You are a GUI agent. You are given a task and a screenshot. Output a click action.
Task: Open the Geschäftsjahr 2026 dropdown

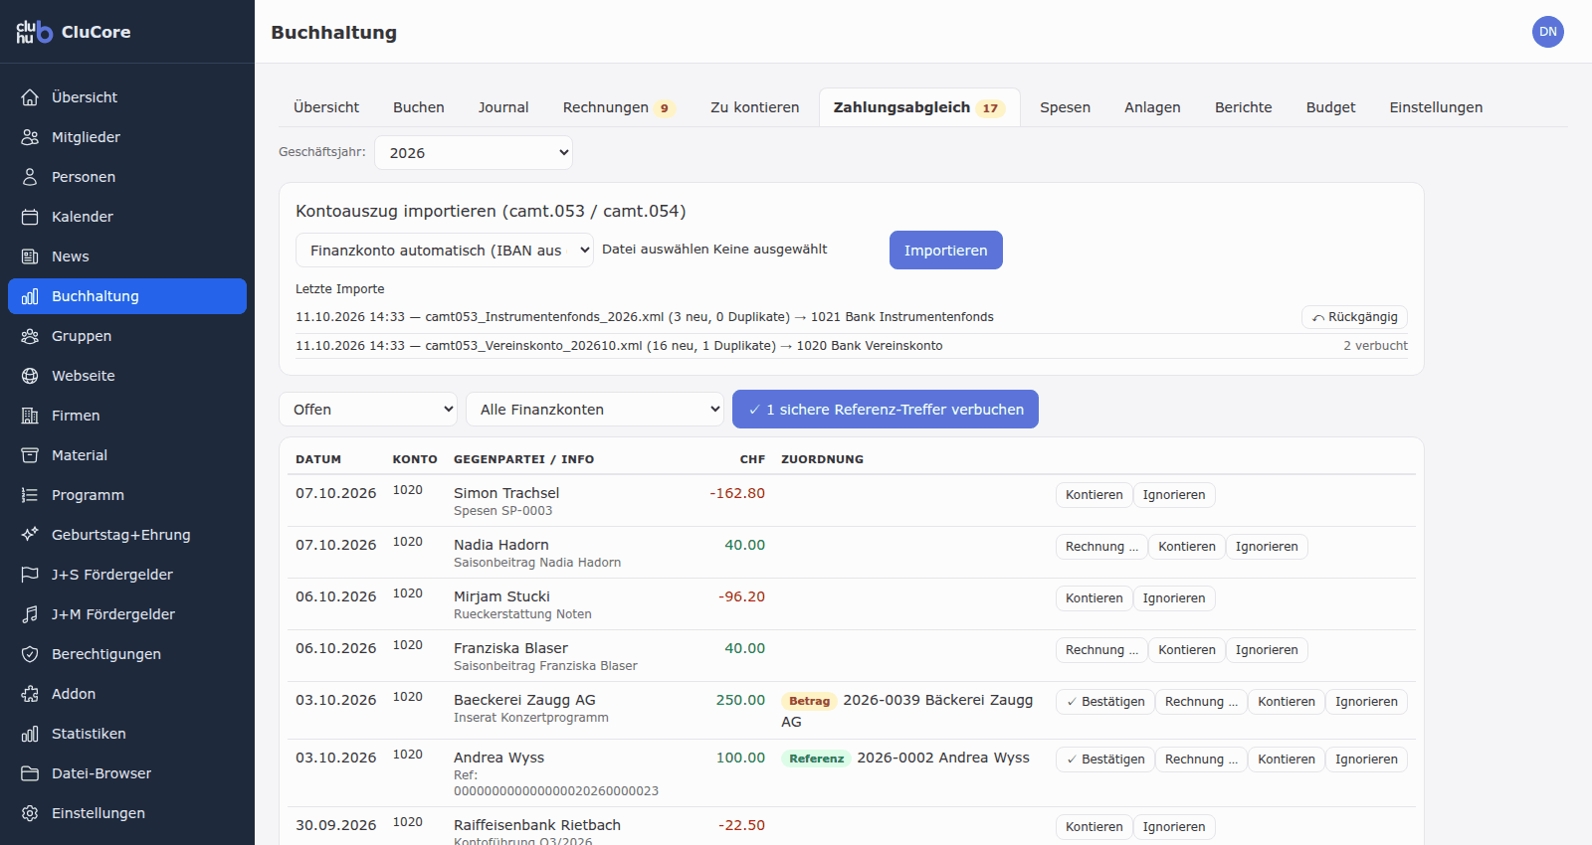point(474,153)
